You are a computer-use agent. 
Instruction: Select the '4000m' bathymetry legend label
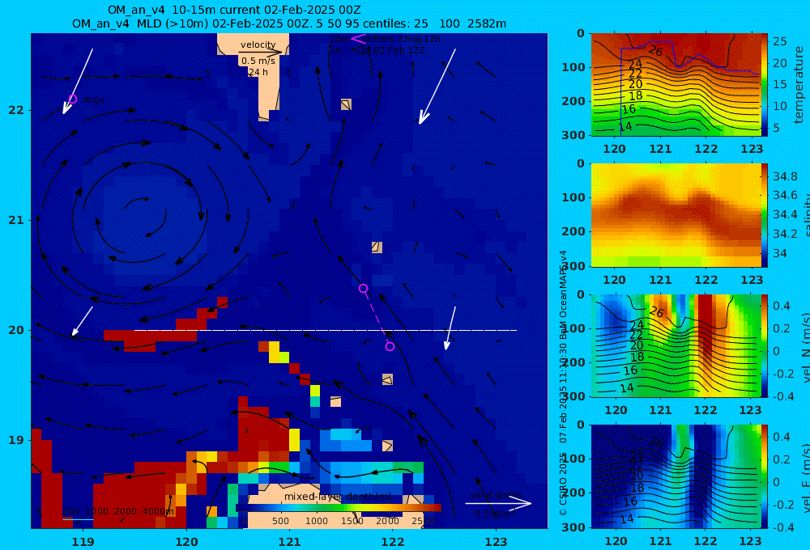pyautogui.click(x=158, y=511)
